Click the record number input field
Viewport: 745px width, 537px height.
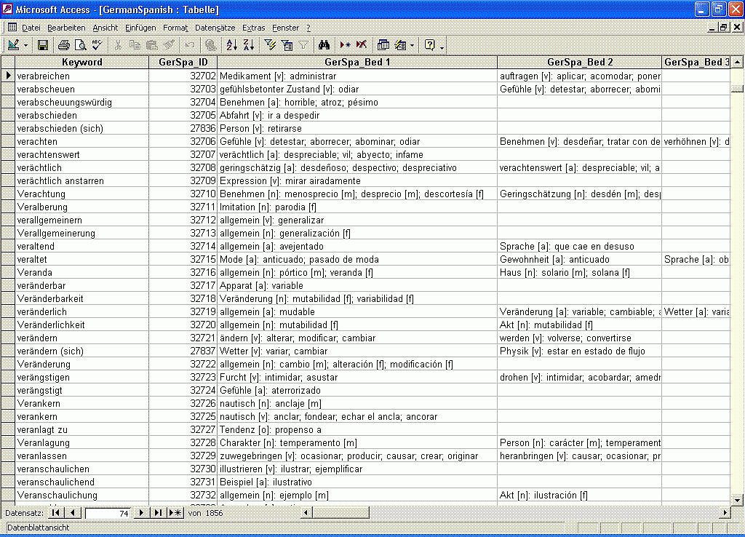(108, 513)
